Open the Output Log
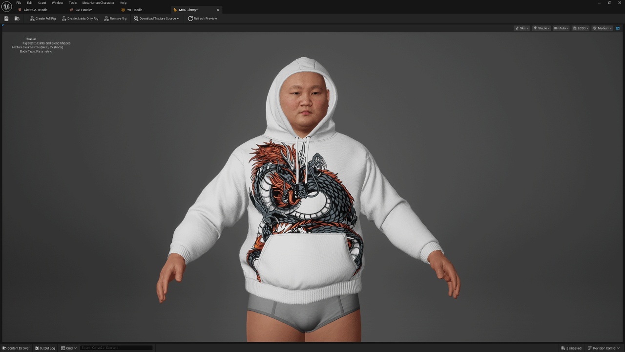Viewport: 625px width, 352px height. pyautogui.click(x=45, y=348)
